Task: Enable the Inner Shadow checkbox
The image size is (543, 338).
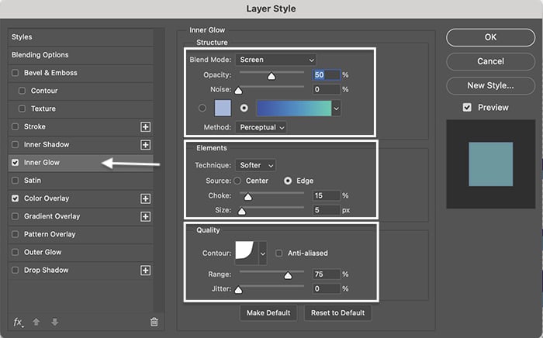Action: click(x=16, y=145)
